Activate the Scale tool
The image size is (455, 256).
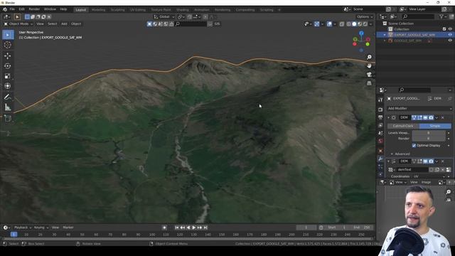(8, 76)
